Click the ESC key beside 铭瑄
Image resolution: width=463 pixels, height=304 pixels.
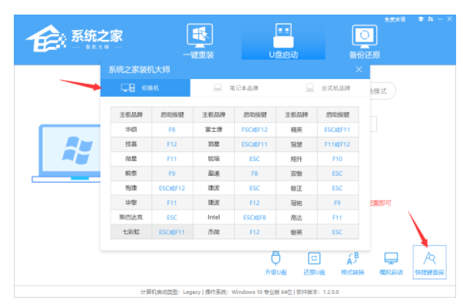[x=254, y=159]
